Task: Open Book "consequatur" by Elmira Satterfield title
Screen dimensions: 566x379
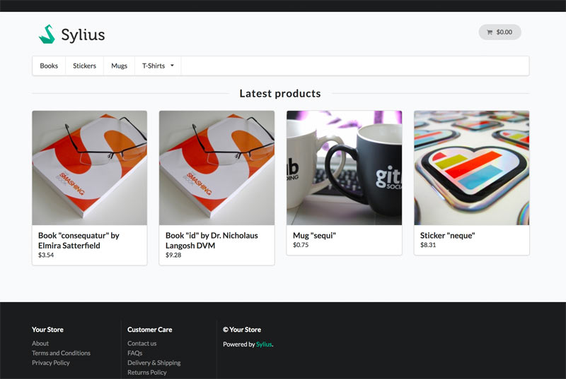Action: click(x=78, y=241)
